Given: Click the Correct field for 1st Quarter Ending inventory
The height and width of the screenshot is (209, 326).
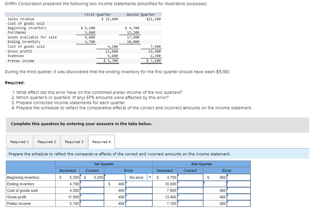Looking at the screenshot, I should click(93, 184).
